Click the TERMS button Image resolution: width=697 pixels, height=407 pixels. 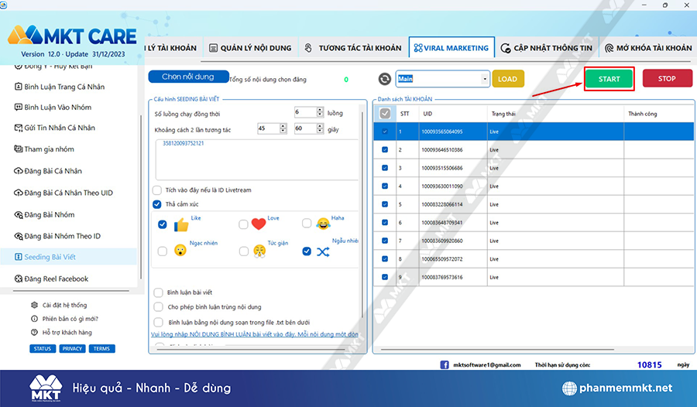(x=101, y=349)
